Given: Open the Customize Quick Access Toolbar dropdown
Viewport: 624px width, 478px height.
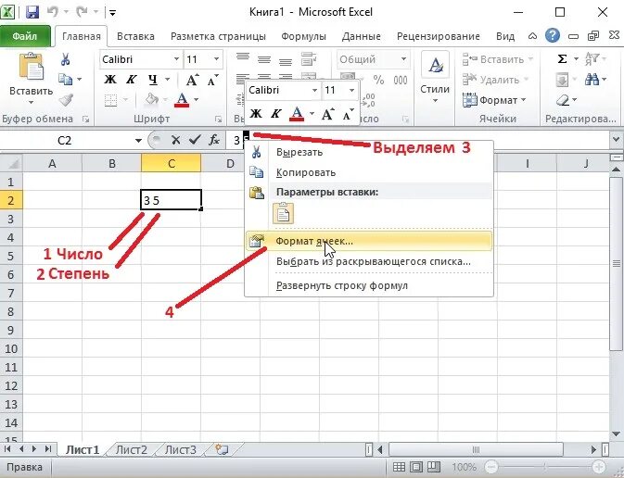Looking at the screenshot, I should pos(112,13).
